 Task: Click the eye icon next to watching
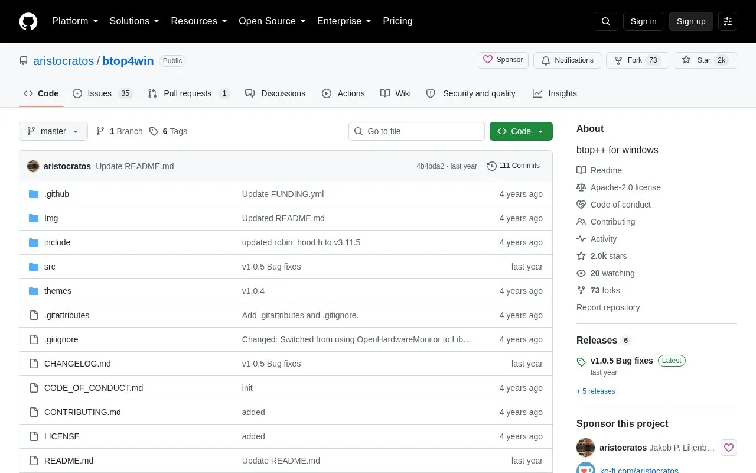tap(581, 273)
